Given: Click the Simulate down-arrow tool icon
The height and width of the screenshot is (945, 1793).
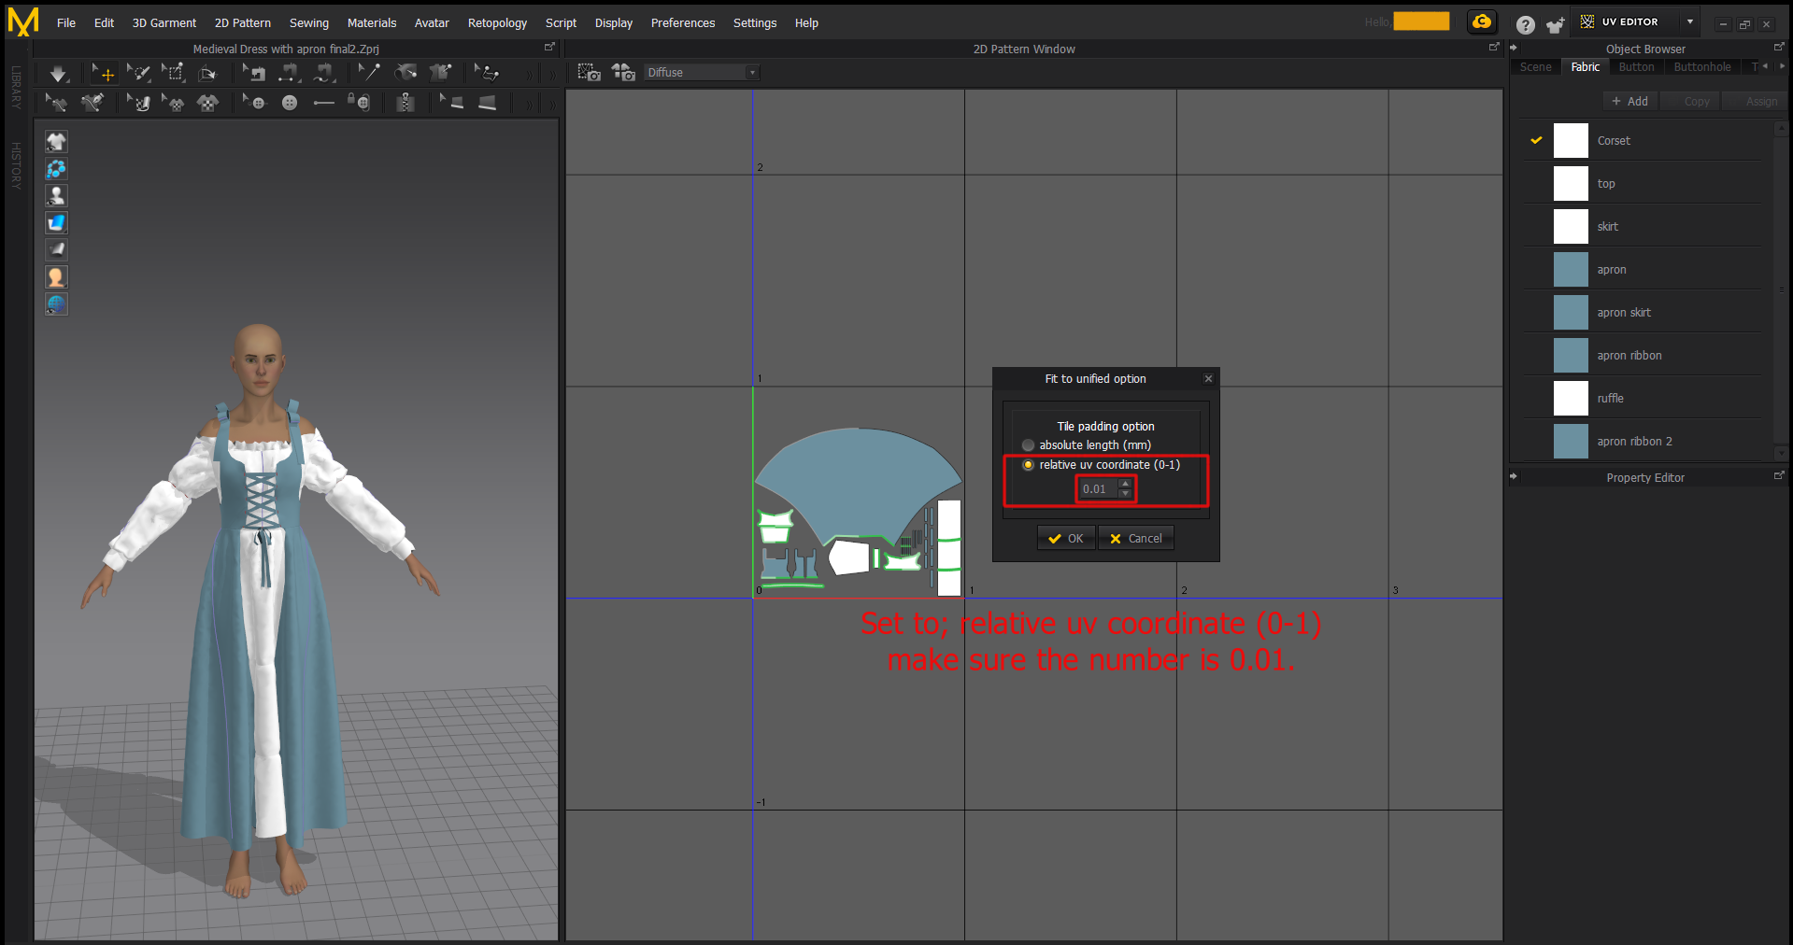Looking at the screenshot, I should click(x=58, y=73).
